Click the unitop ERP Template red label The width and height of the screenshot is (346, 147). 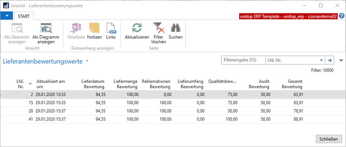click(288, 17)
